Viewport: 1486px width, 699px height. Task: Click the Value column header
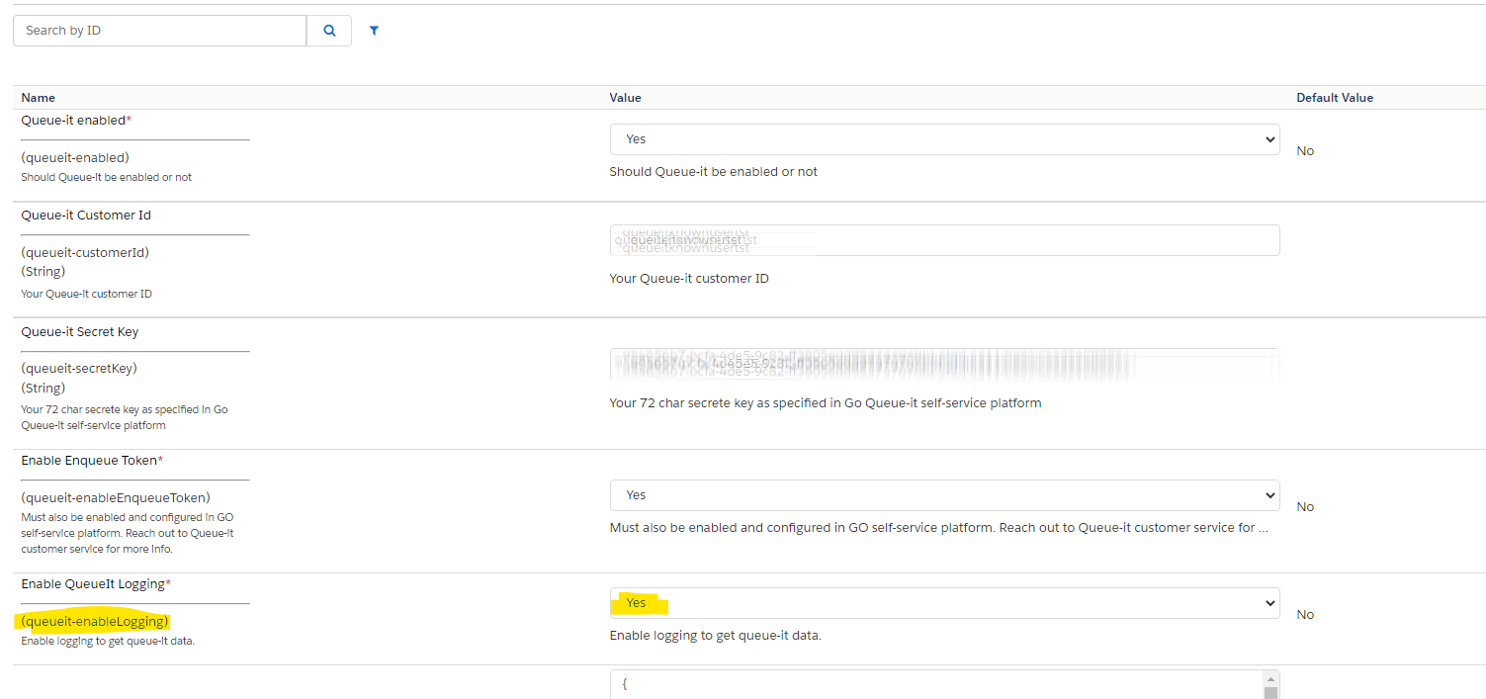[626, 98]
